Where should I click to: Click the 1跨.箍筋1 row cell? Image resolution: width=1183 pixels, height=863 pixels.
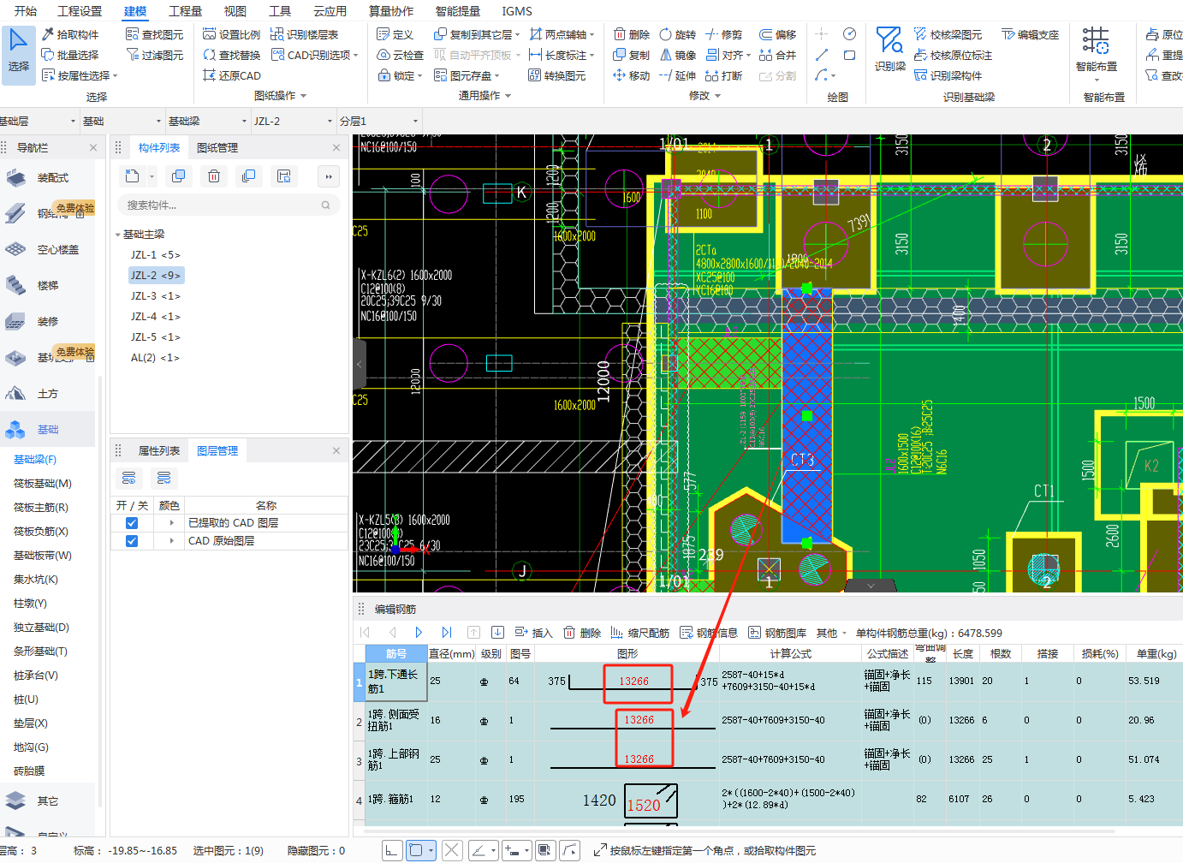[395, 799]
